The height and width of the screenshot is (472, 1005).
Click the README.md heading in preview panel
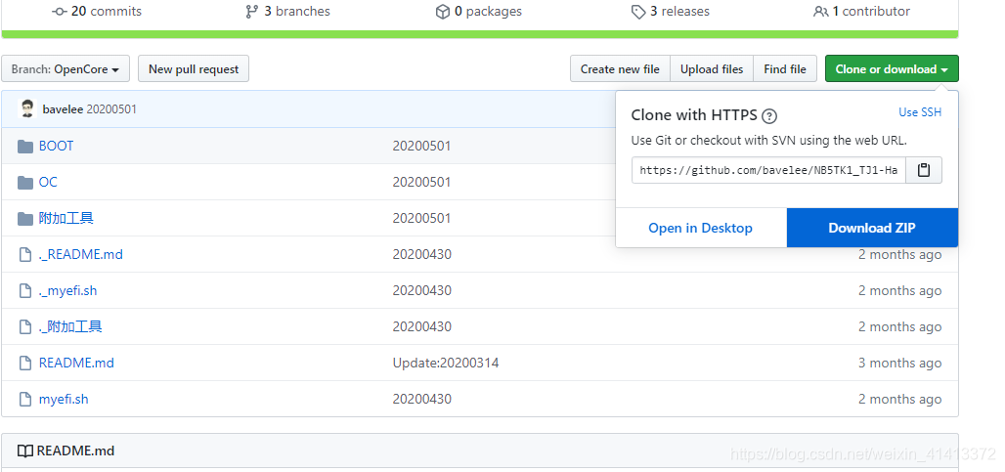75,451
